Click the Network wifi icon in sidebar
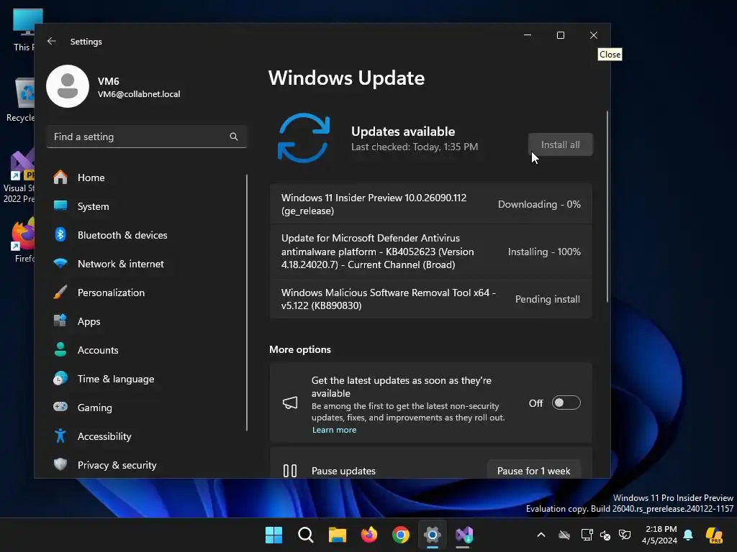The width and height of the screenshot is (737, 552). 60,264
